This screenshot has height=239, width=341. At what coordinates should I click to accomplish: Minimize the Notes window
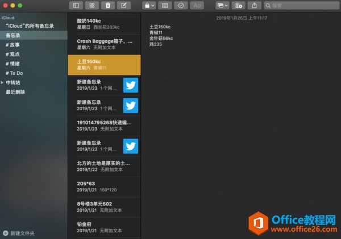coord(13,6)
